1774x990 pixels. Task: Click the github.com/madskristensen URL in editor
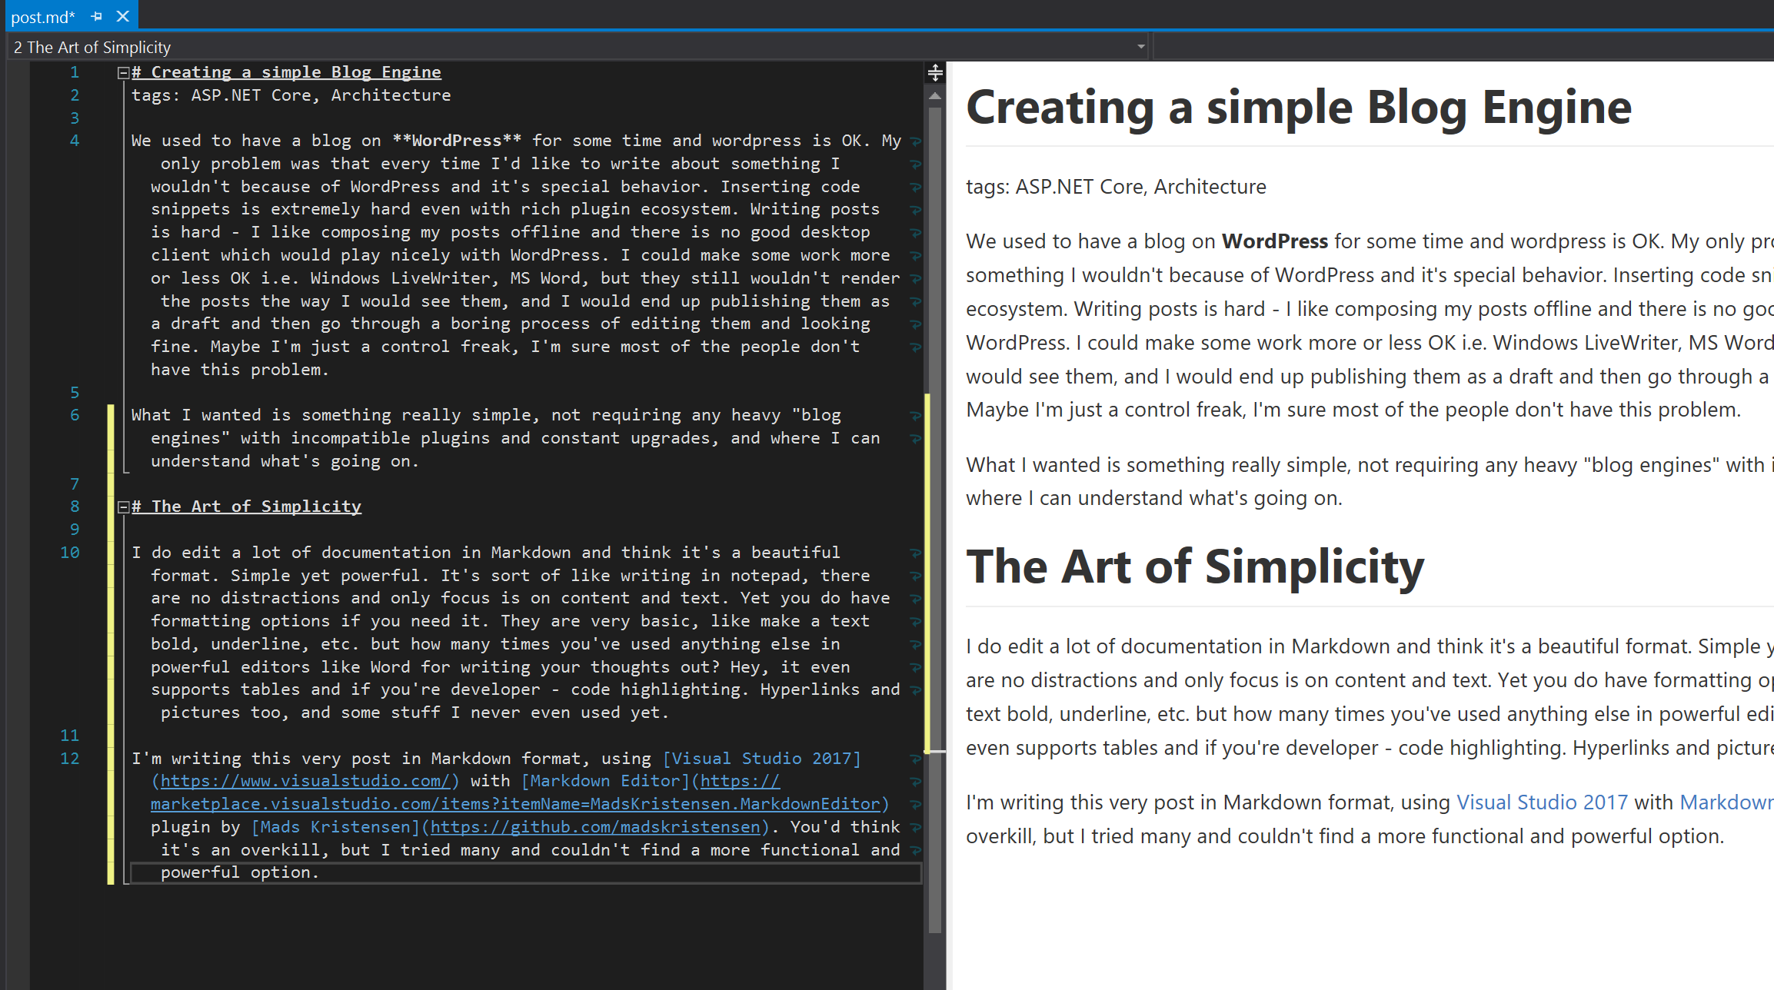pos(596,827)
